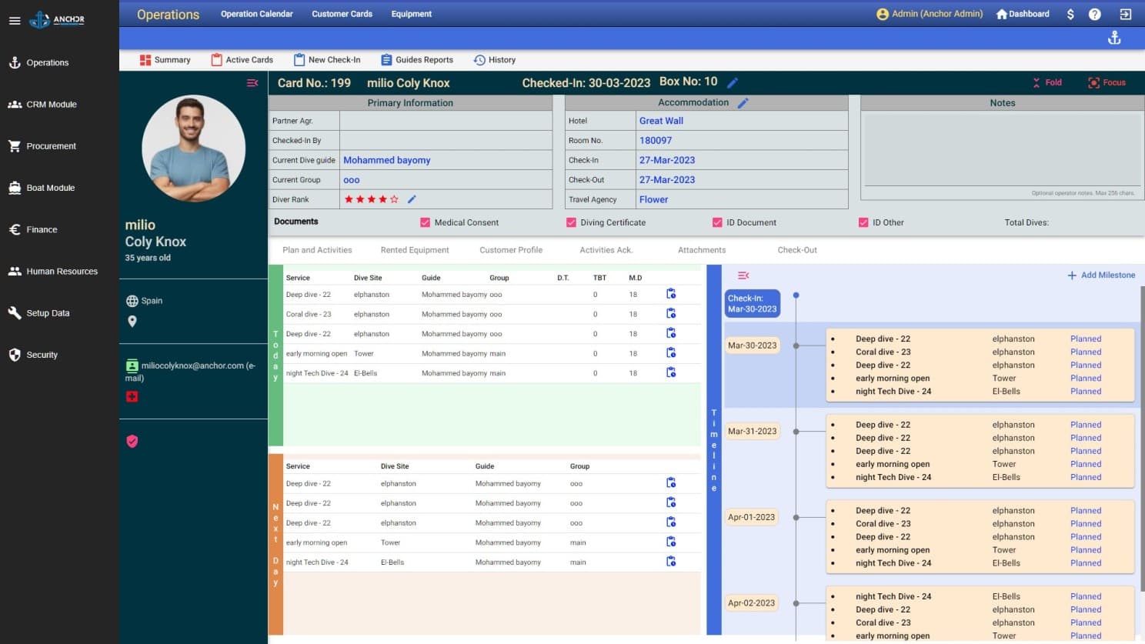The width and height of the screenshot is (1145, 644).
Task: Click the help question-mark icon
Action: point(1093,13)
